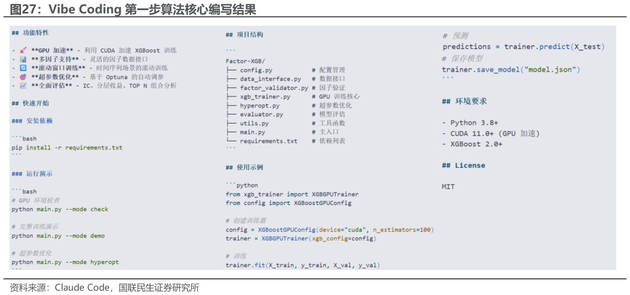This screenshot has width=630, height=295.
Task: Click the 'evaluator.py' tree entry
Action: coord(261,114)
